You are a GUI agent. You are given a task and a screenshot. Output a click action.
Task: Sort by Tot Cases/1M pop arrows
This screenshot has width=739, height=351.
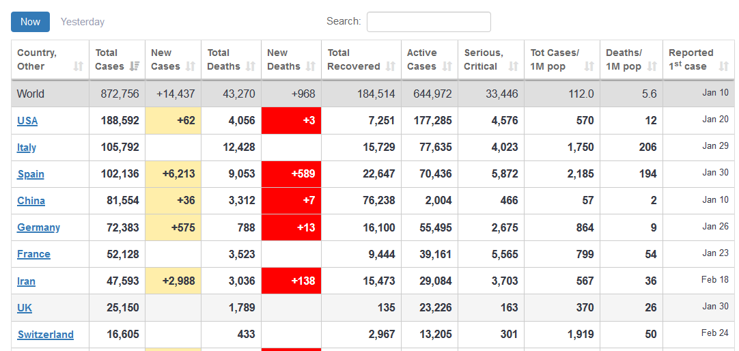pos(589,66)
